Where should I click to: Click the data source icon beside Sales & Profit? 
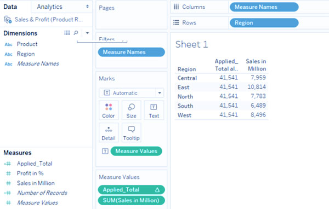[8, 20]
